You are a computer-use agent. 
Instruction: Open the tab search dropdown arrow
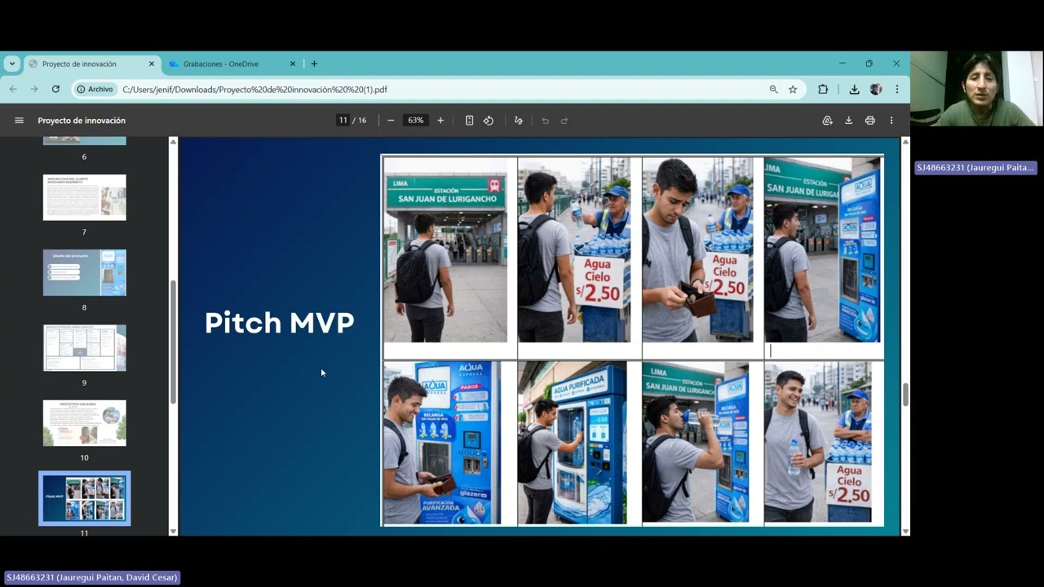(11, 64)
